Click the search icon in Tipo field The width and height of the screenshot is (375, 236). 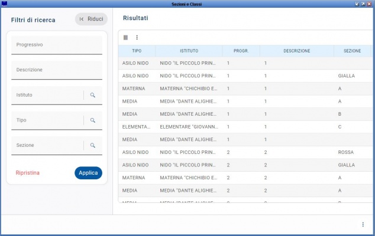click(93, 120)
